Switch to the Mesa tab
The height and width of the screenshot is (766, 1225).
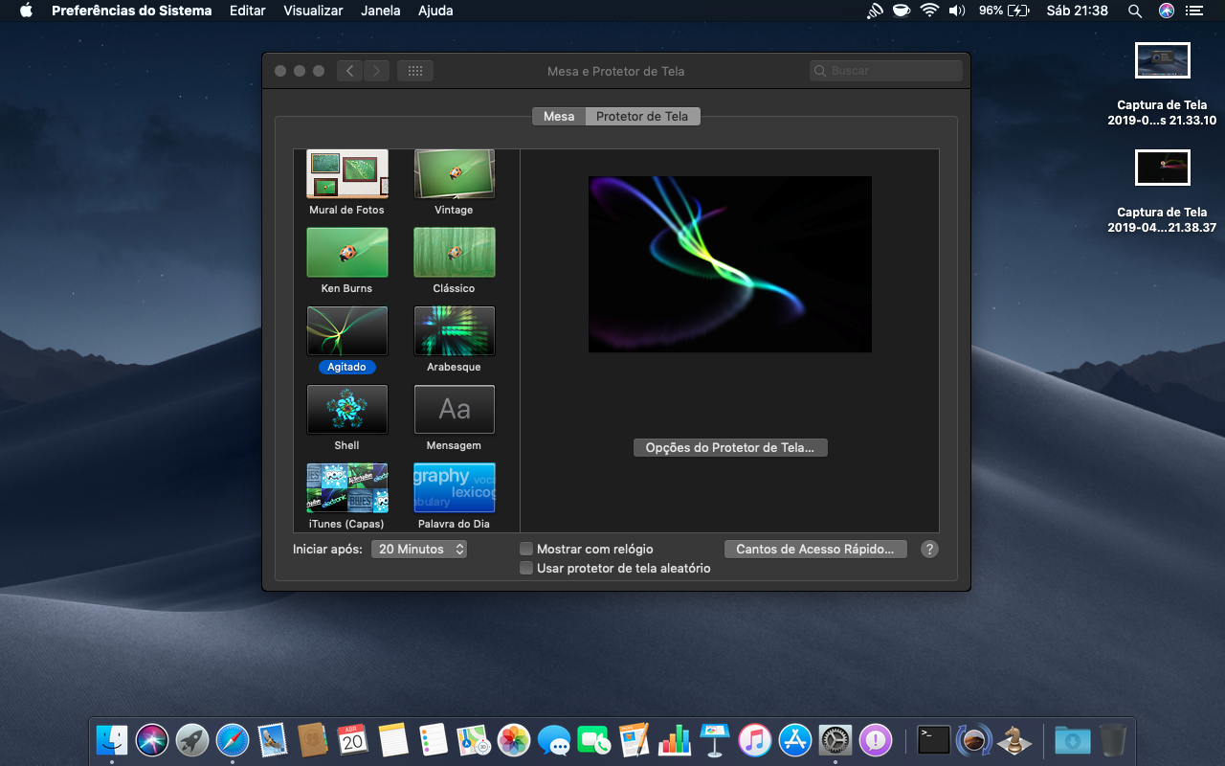(559, 117)
